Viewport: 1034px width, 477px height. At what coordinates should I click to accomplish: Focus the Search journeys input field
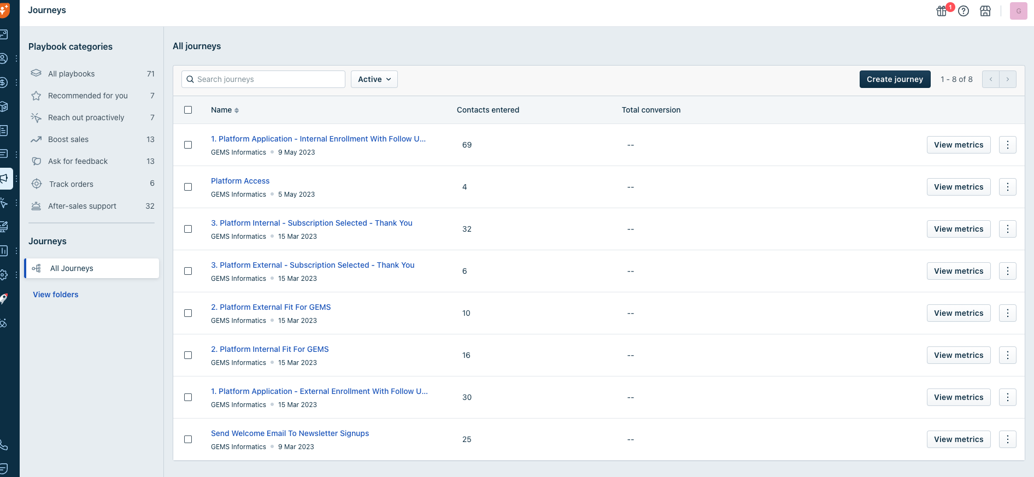[268, 79]
